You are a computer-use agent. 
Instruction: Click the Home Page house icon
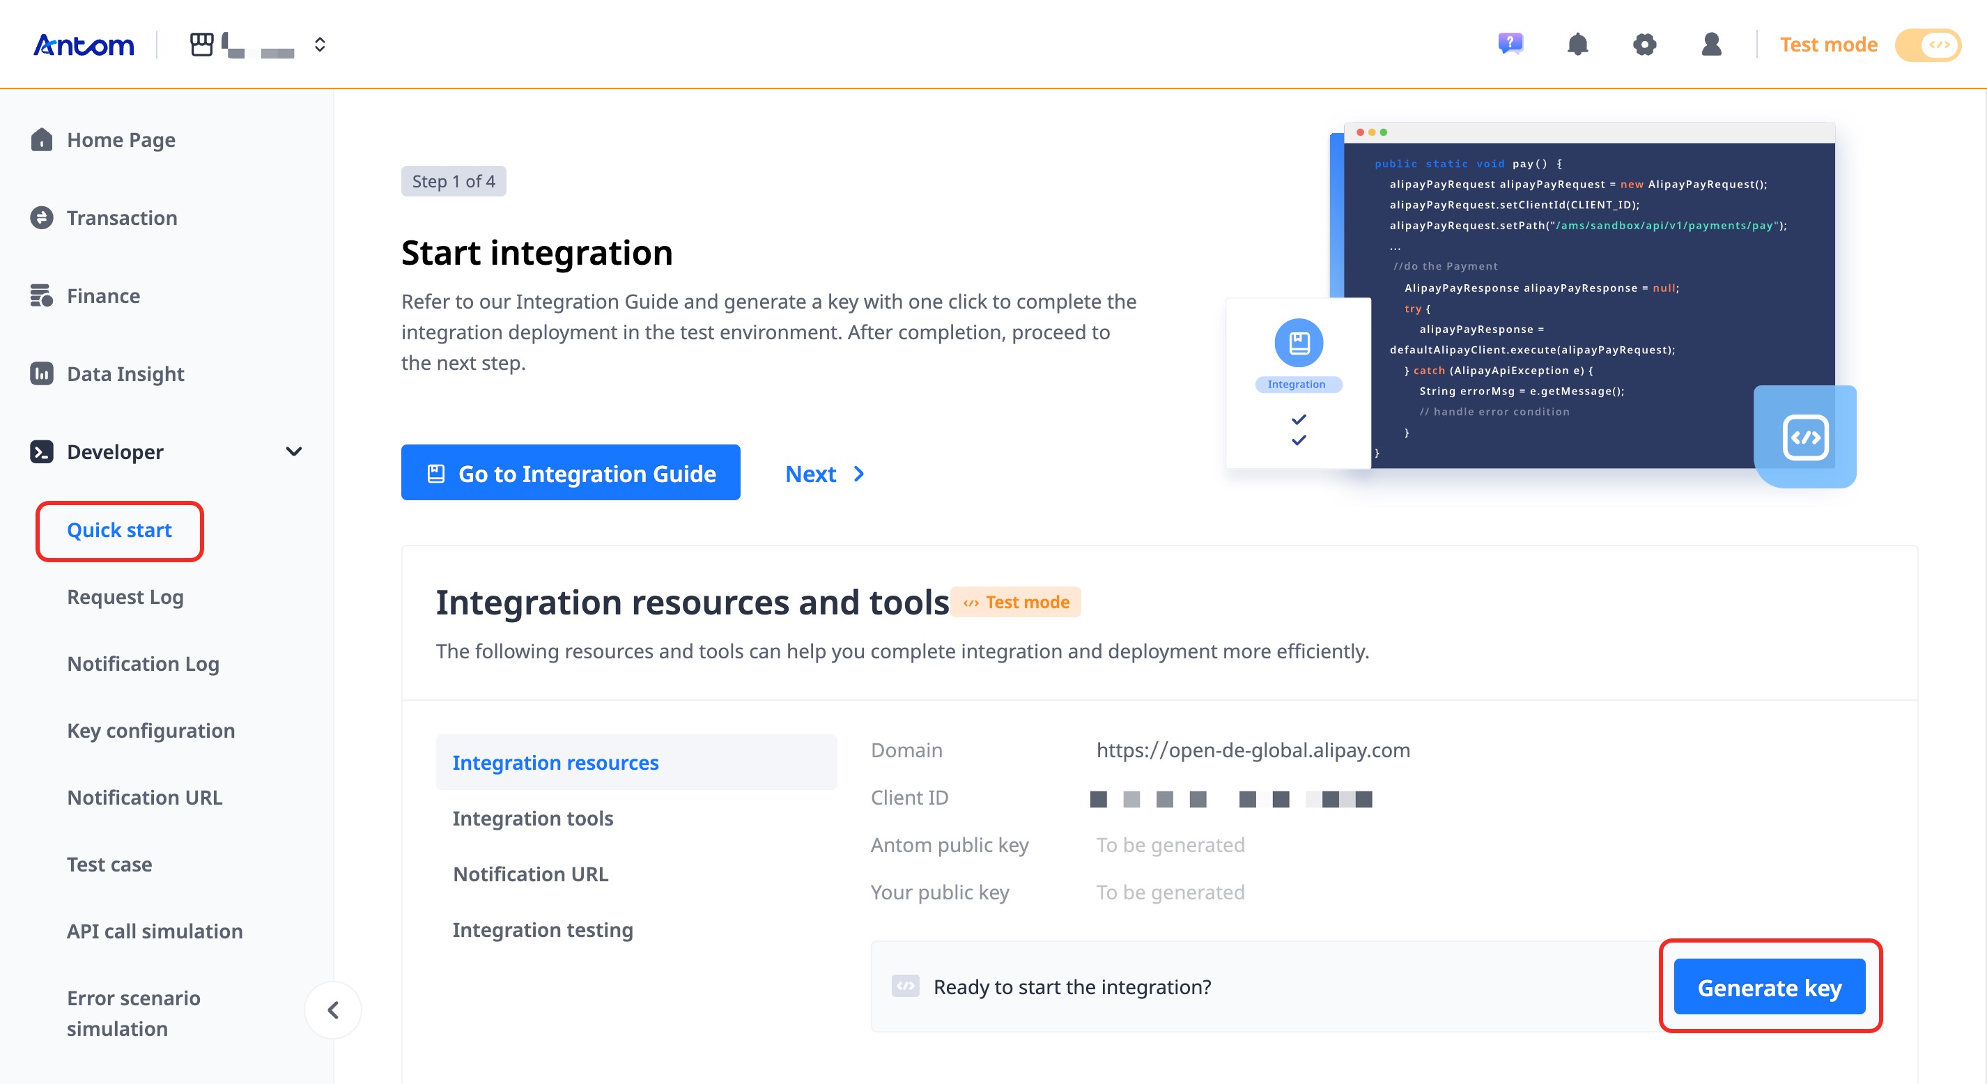click(x=42, y=139)
